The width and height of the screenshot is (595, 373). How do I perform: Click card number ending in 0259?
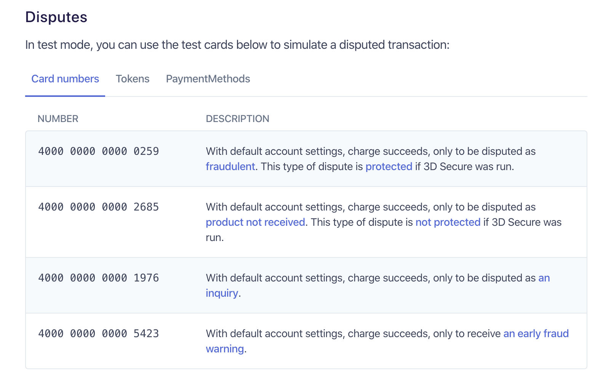click(x=98, y=151)
